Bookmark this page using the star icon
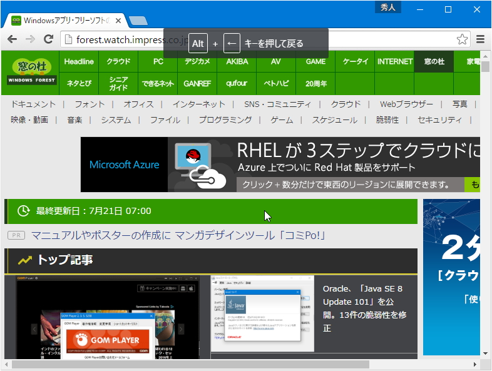This screenshot has width=492, height=371. pyautogui.click(x=462, y=39)
